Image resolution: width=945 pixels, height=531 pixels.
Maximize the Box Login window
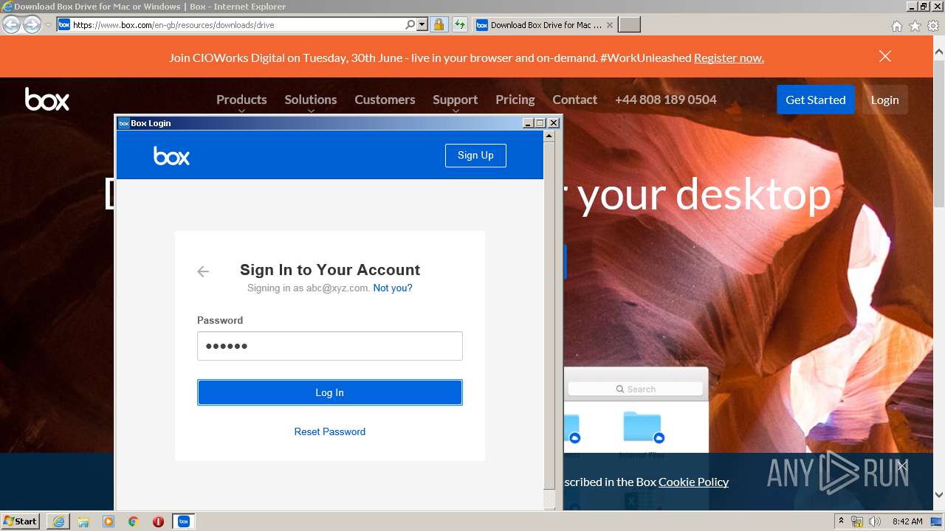[540, 123]
